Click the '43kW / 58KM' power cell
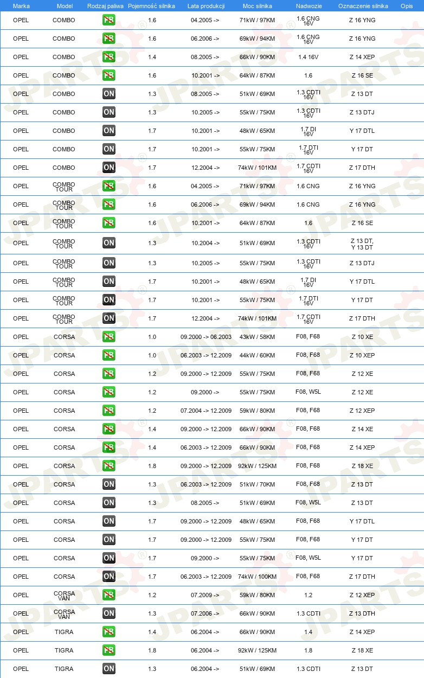424x678 pixels. [x=258, y=337]
